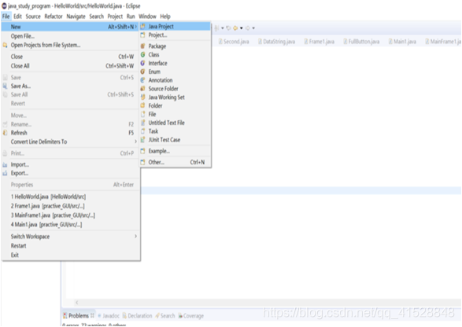Click the JUnit Test Case icon
The width and height of the screenshot is (462, 327).
pyautogui.click(x=143, y=140)
